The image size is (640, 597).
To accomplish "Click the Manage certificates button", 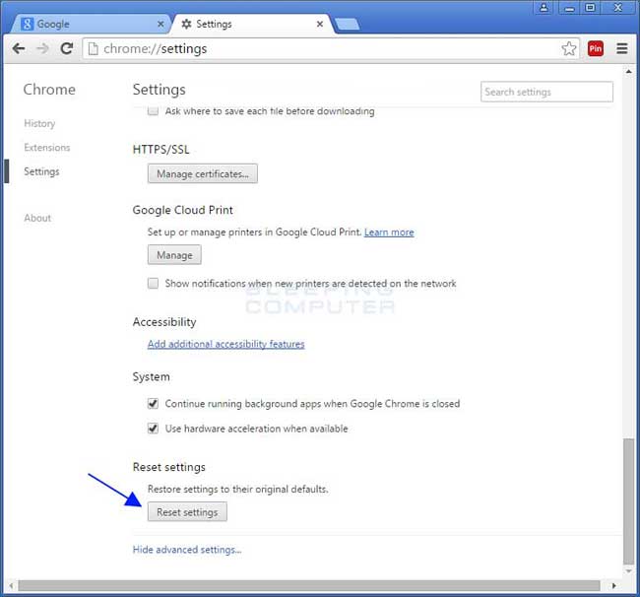I will [x=202, y=174].
